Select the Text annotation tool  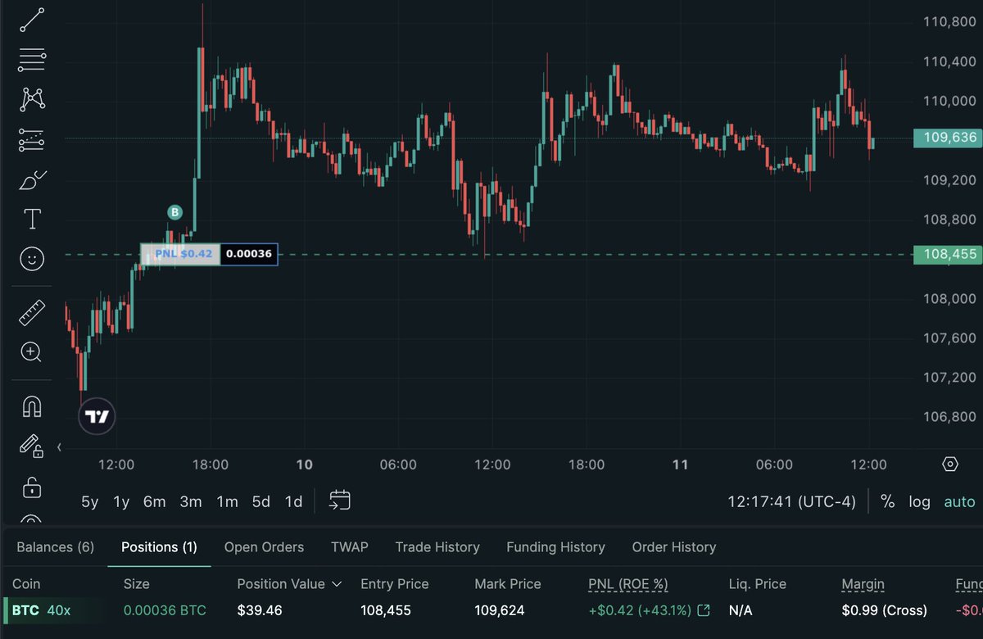click(31, 219)
